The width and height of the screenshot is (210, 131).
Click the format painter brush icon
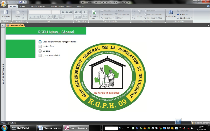coord(23,18)
